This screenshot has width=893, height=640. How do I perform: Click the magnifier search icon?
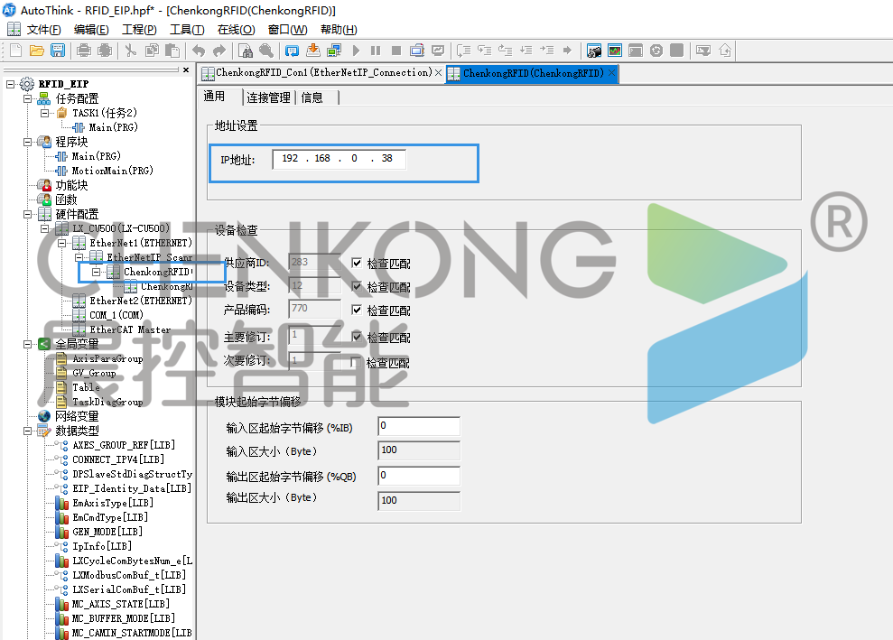pos(266,51)
